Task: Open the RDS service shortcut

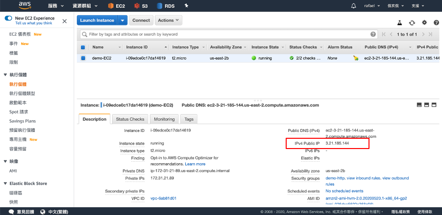Action: (x=166, y=6)
